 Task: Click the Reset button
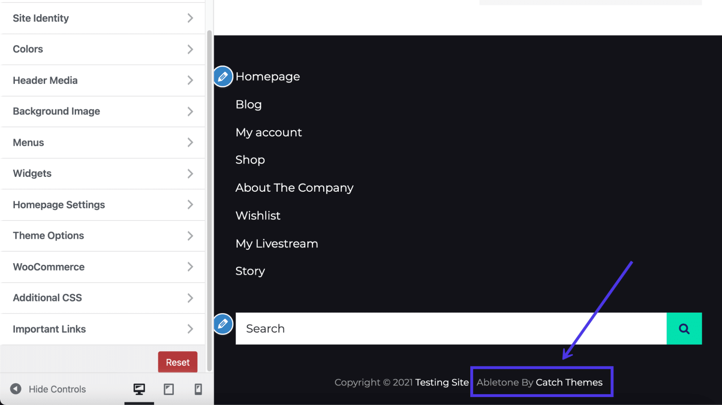tap(178, 362)
